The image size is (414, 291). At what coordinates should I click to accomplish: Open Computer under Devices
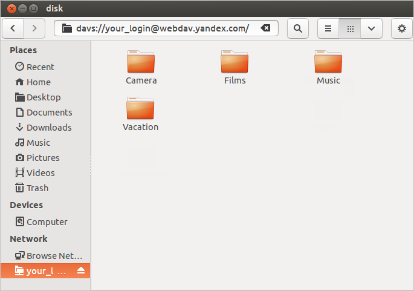tap(45, 222)
